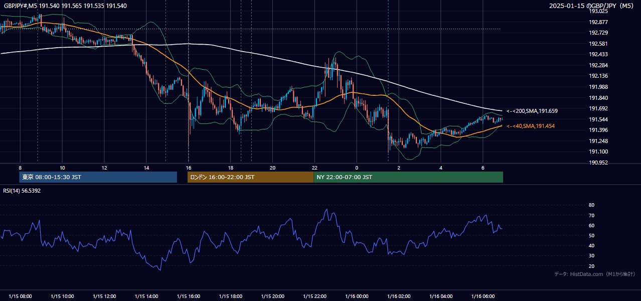Screen dimensions: 641x301
Task: Select the 40 SMA label reading 191.454
Action: pos(531,126)
